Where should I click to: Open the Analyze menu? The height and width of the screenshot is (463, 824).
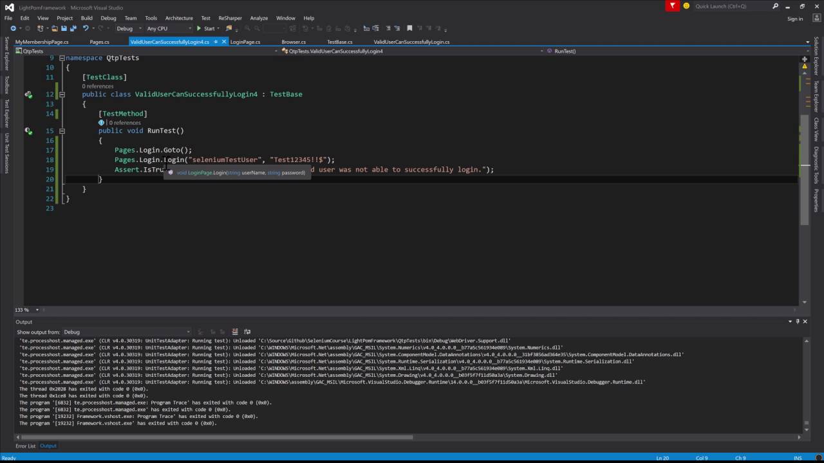point(259,18)
